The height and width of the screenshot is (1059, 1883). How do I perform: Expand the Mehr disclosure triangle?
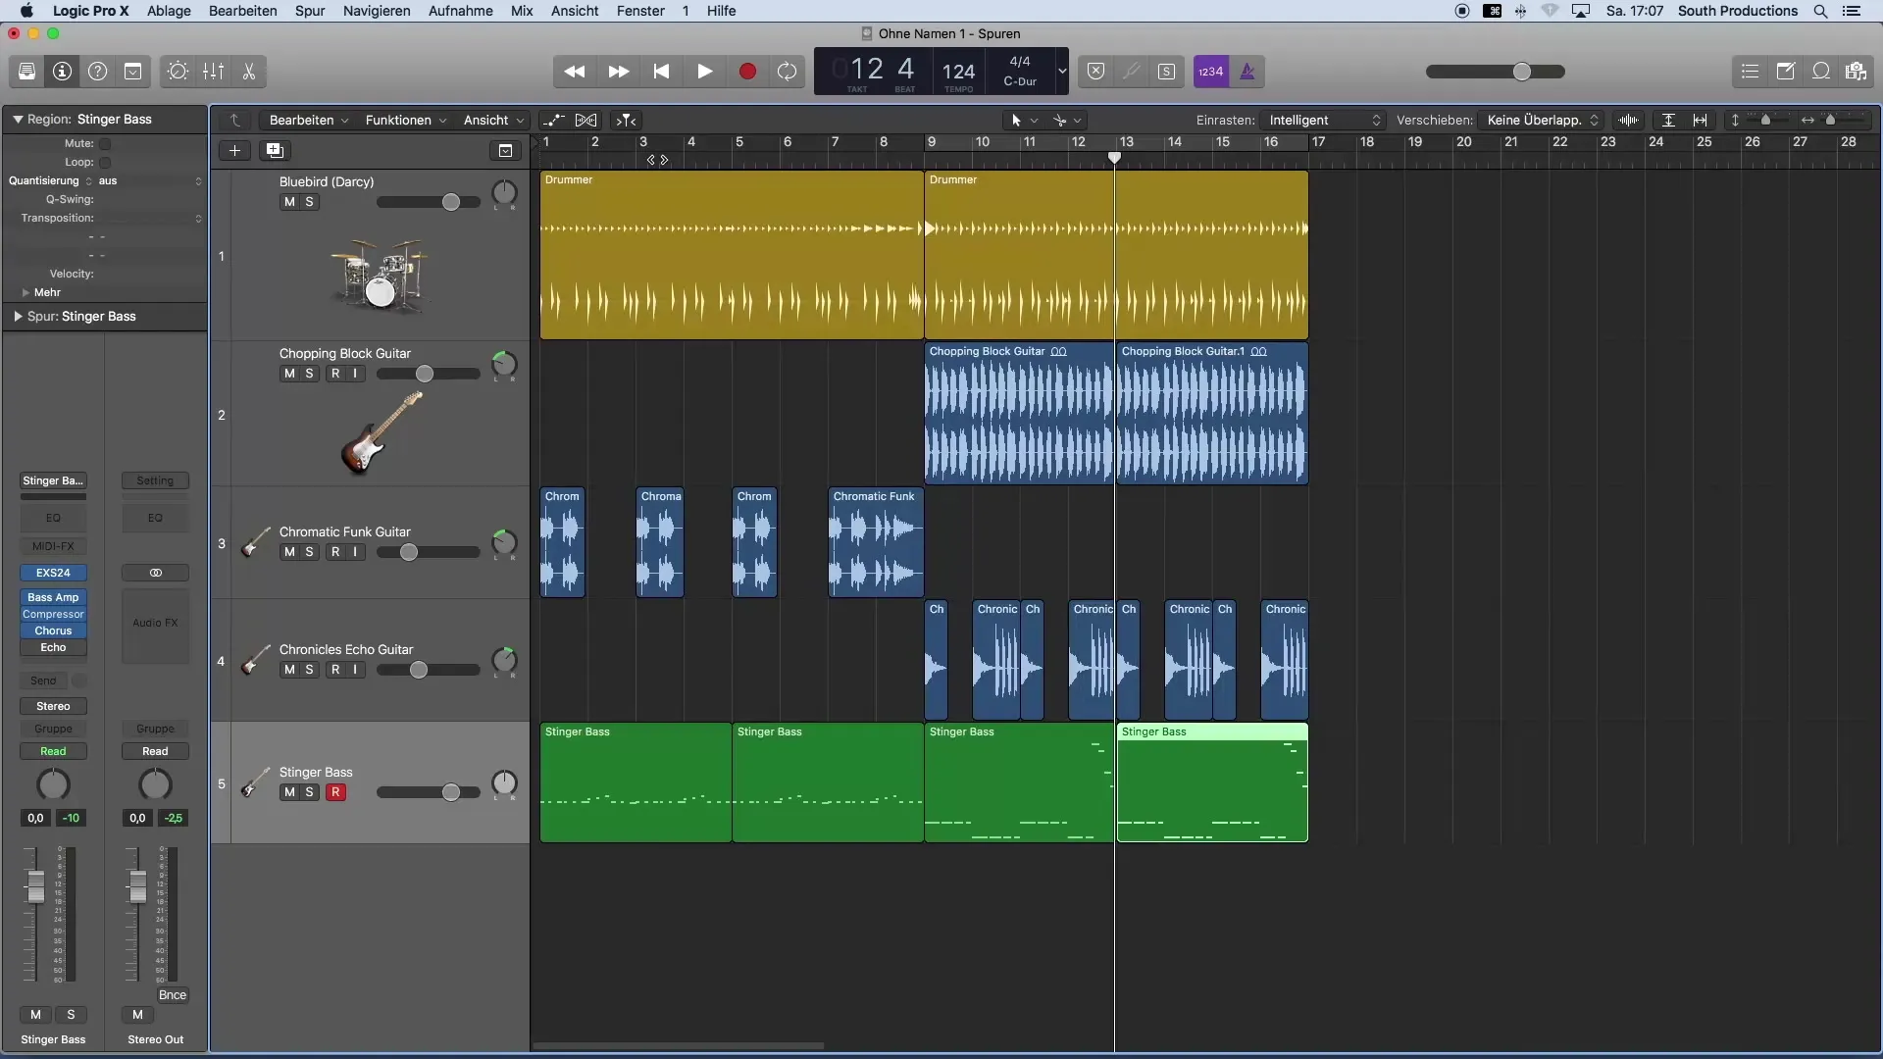(25, 292)
